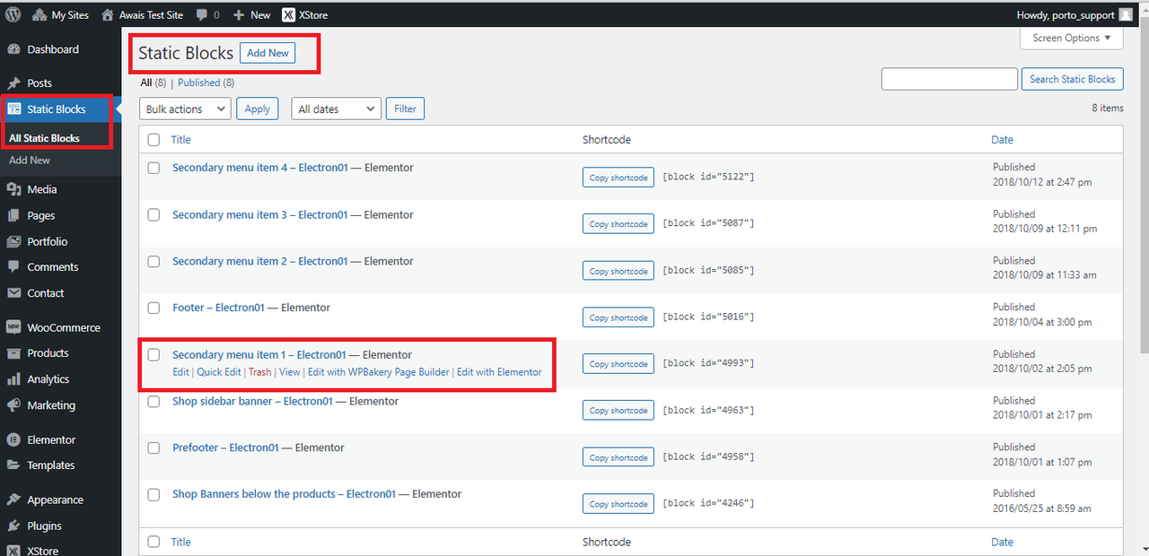The height and width of the screenshot is (556, 1149).
Task: Click the Apply bulk action button
Action: point(258,109)
